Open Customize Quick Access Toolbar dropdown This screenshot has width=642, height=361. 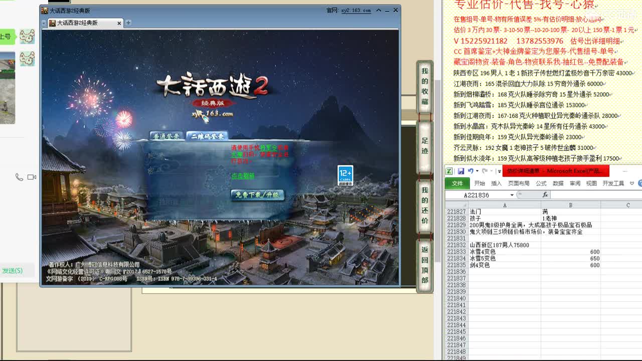click(499, 171)
